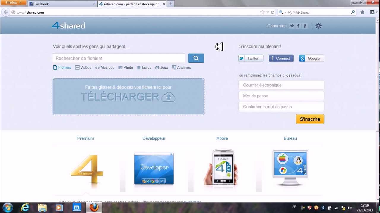This screenshot has height=213, width=380.
Task: Filter search by Photo
Action: (126, 67)
